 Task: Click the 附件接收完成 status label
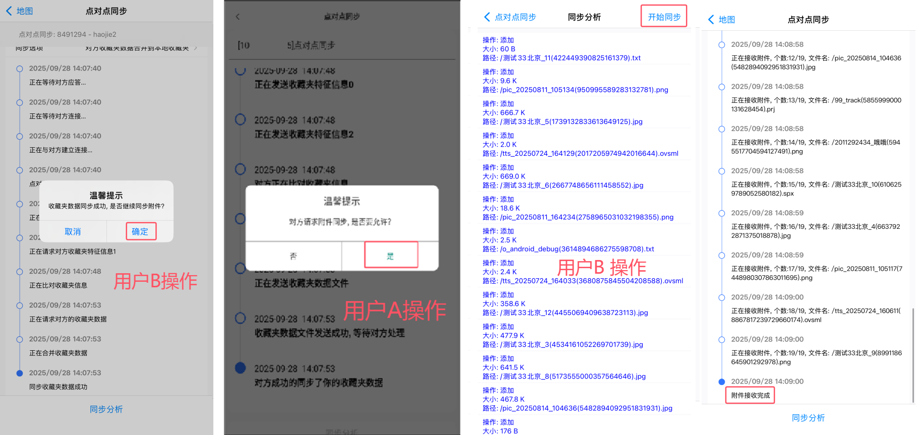[750, 396]
